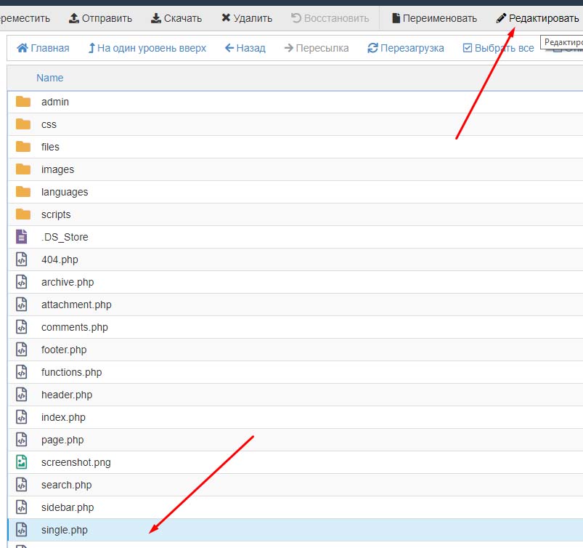Click the Пересылка forward link
The height and width of the screenshot is (548, 583).
[x=317, y=48]
